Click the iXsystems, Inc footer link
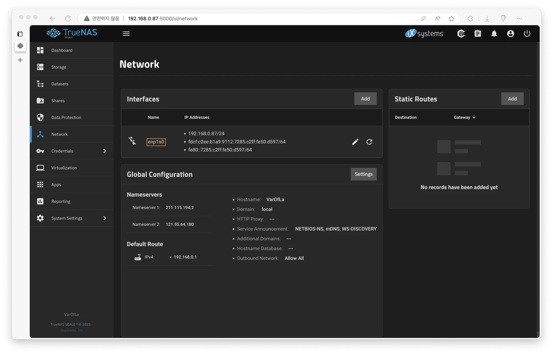Viewport: 553px width, 354px height. [71, 330]
